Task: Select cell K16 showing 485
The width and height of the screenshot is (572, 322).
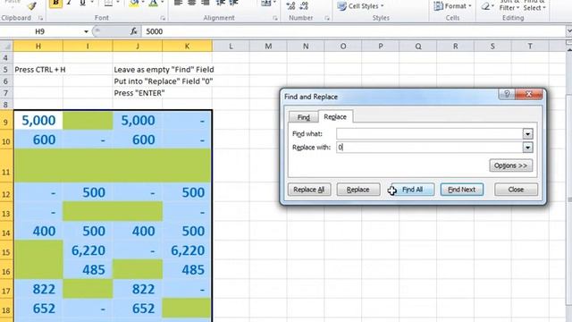Action: click(187, 270)
